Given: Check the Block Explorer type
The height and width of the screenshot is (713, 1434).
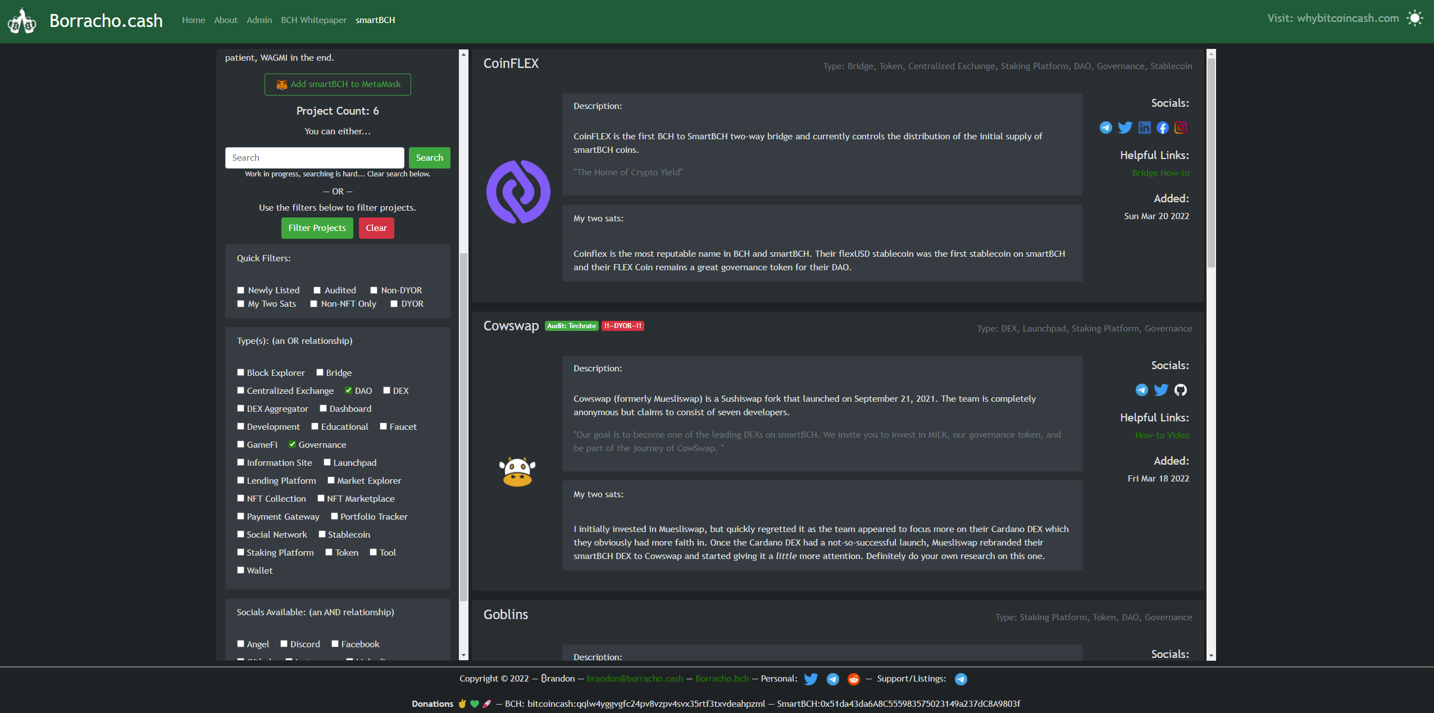Looking at the screenshot, I should pos(240,372).
